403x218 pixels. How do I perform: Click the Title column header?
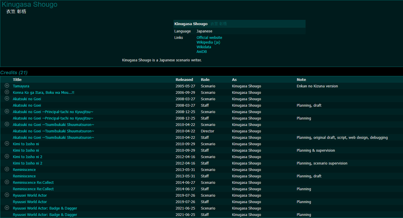[x=17, y=80]
